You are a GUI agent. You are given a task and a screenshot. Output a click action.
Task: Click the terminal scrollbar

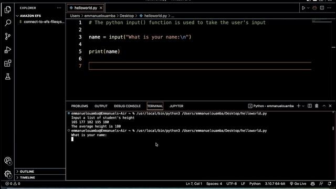point(333,128)
